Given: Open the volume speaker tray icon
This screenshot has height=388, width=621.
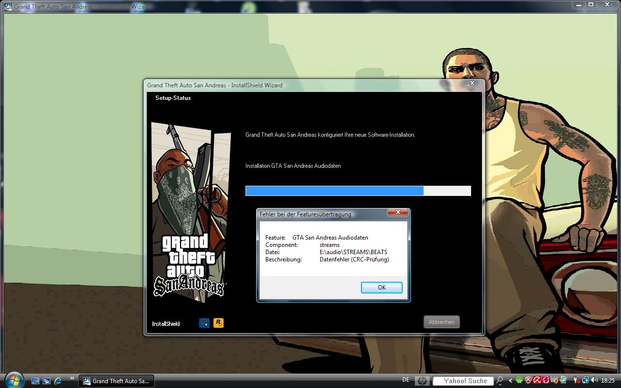Looking at the screenshot, I should [594, 381].
